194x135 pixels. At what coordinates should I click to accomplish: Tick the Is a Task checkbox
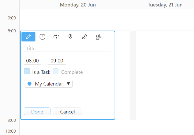pyautogui.click(x=27, y=71)
